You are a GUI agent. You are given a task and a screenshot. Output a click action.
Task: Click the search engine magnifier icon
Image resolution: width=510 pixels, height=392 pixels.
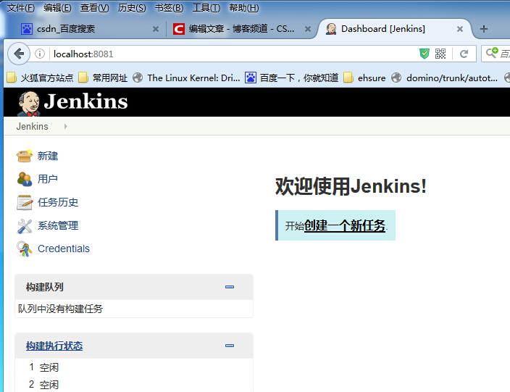[491, 53]
